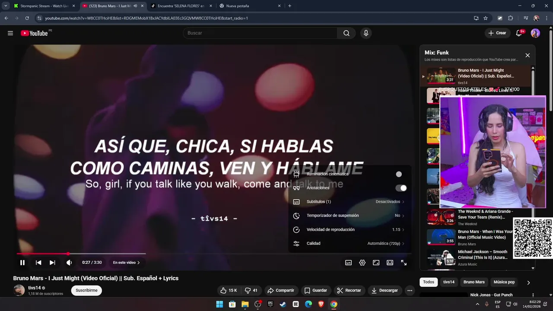Expand 'En este video' chapters
Viewport: 553px width, 311px height.
point(126,263)
